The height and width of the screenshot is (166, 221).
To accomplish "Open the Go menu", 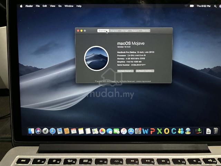I will (x=60, y=6).
